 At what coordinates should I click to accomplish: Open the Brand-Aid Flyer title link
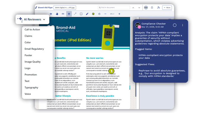pos(45,7)
